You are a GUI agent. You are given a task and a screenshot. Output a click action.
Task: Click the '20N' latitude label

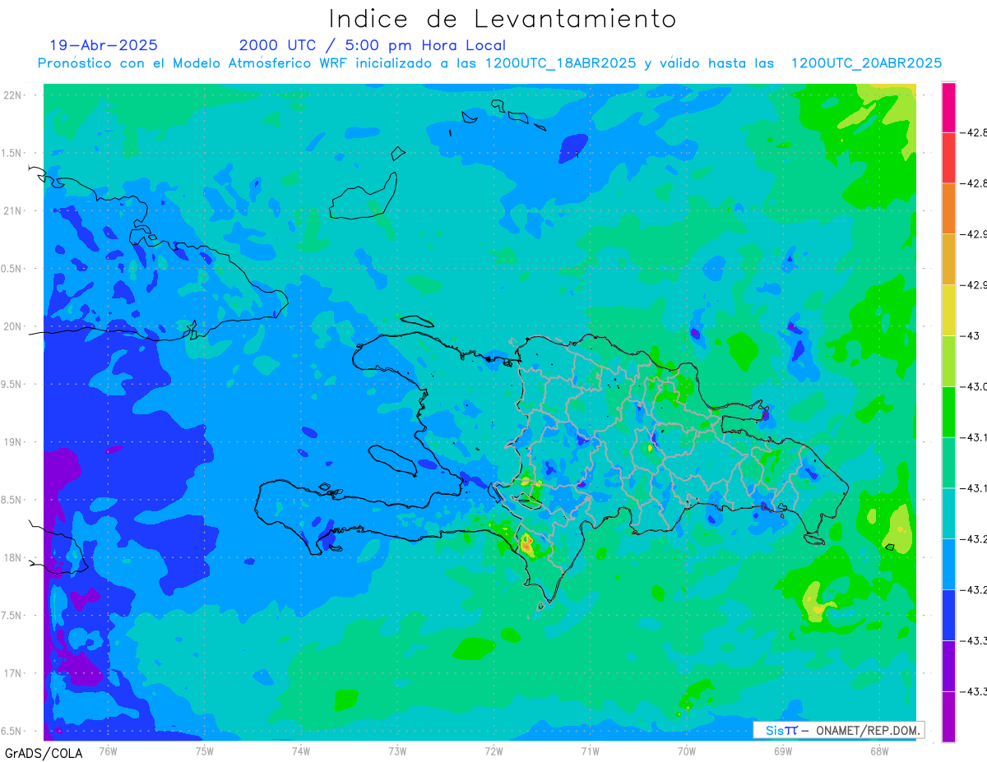(14, 326)
